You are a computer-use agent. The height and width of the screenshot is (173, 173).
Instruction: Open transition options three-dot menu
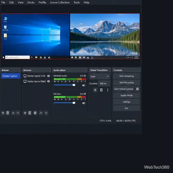click(107, 90)
